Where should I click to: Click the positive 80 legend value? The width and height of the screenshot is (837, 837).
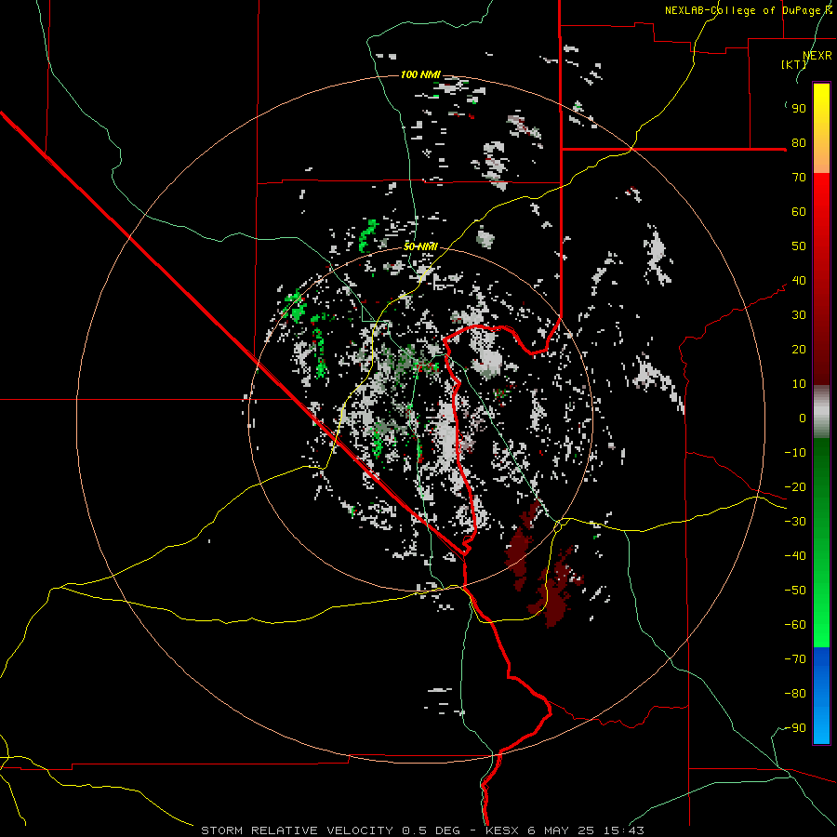pyautogui.click(x=799, y=142)
